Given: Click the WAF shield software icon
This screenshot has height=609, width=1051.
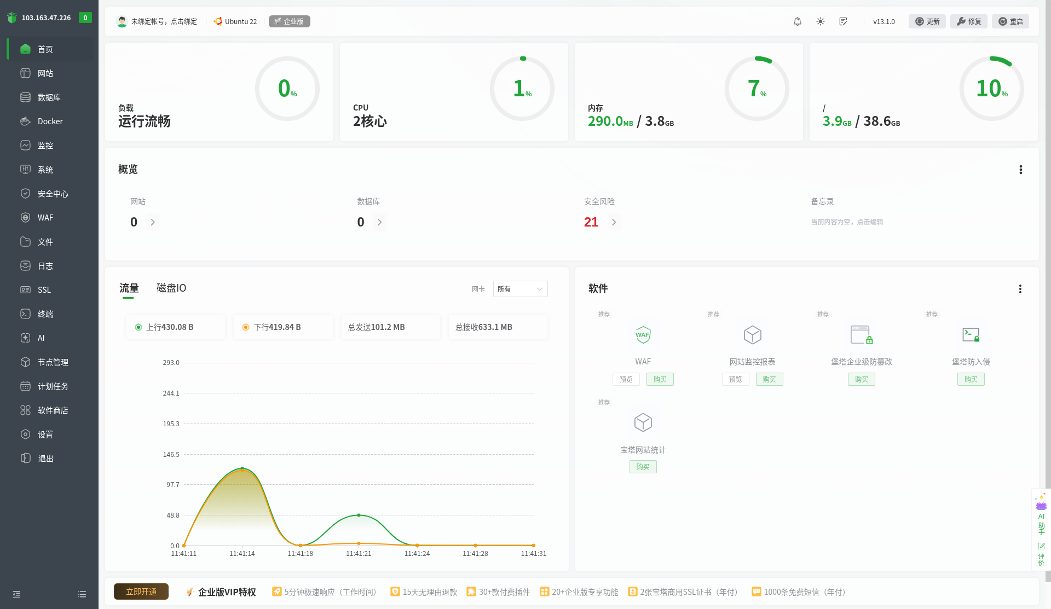Looking at the screenshot, I should pos(643,335).
